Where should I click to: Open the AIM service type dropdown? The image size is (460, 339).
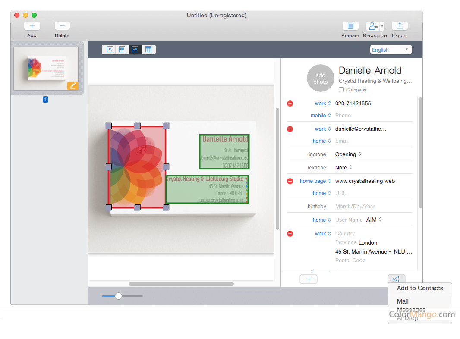[x=374, y=220]
